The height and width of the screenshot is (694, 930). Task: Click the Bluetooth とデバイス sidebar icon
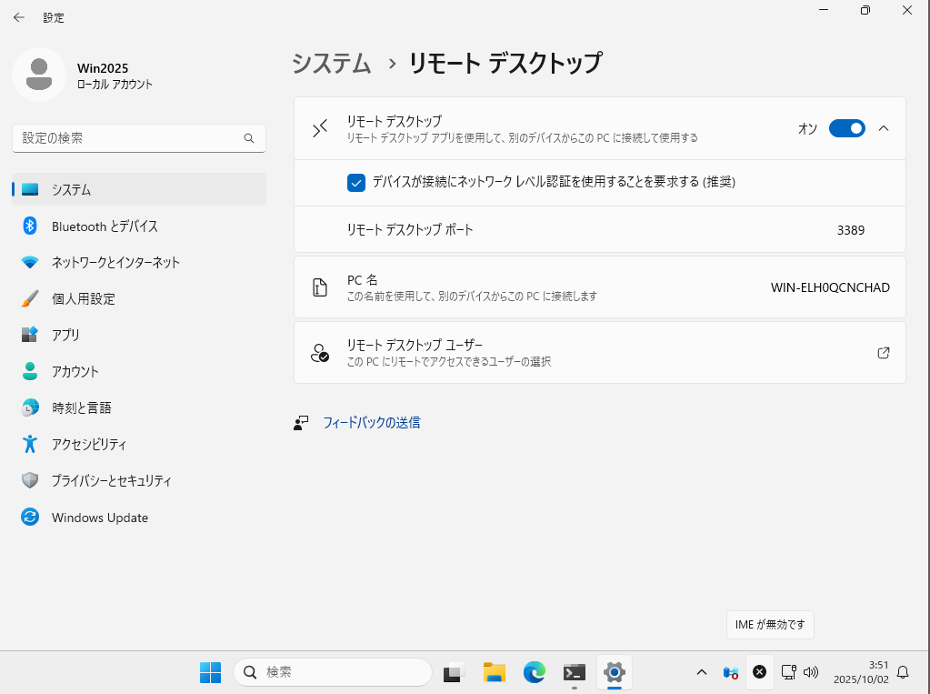click(x=30, y=226)
